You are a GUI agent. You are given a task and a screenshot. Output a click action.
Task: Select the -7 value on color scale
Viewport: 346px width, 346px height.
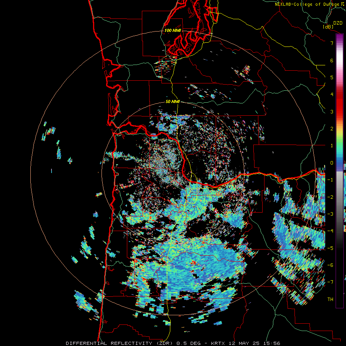[x=330, y=282]
